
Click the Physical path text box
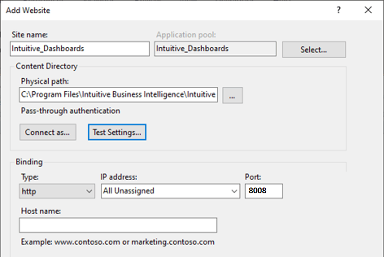(x=118, y=95)
